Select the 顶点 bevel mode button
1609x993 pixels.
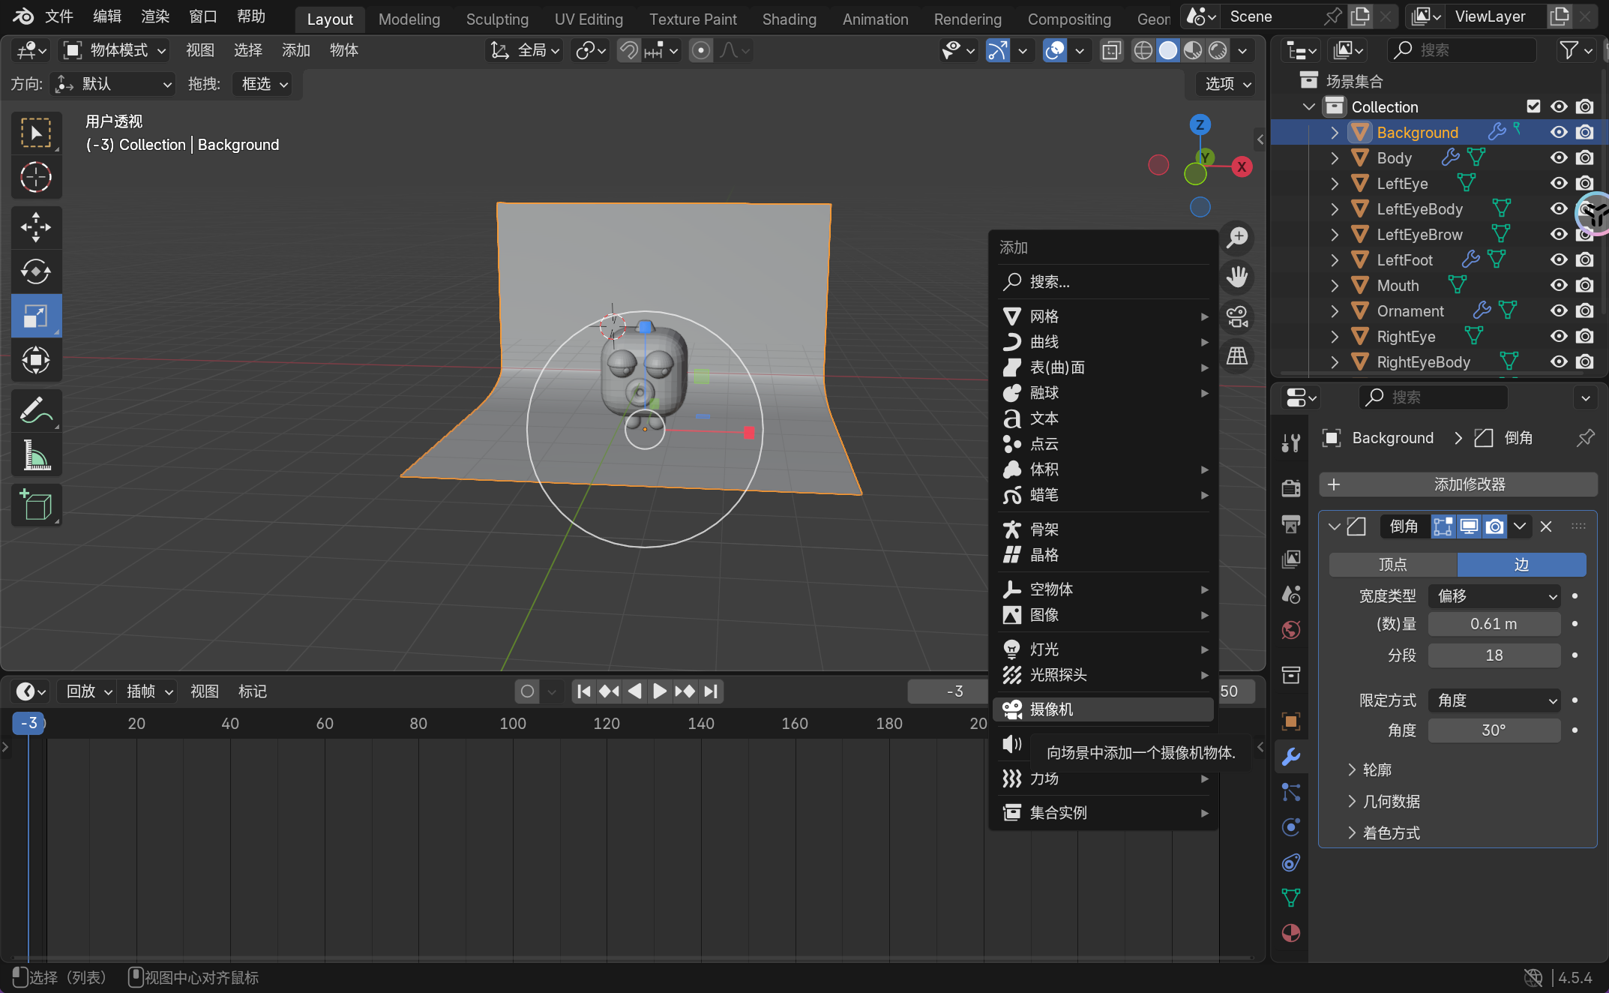pos(1392,565)
